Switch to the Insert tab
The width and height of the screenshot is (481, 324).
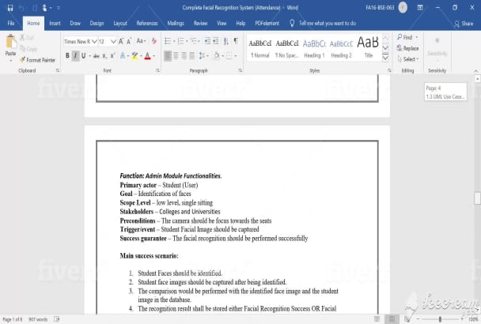55,23
